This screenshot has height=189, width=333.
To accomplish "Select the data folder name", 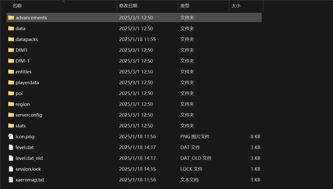I will [20, 28].
